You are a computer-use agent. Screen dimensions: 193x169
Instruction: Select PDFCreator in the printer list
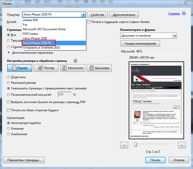click(54, 34)
